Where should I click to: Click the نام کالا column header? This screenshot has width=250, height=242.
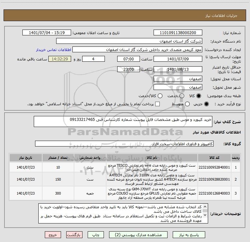coord(152,158)
